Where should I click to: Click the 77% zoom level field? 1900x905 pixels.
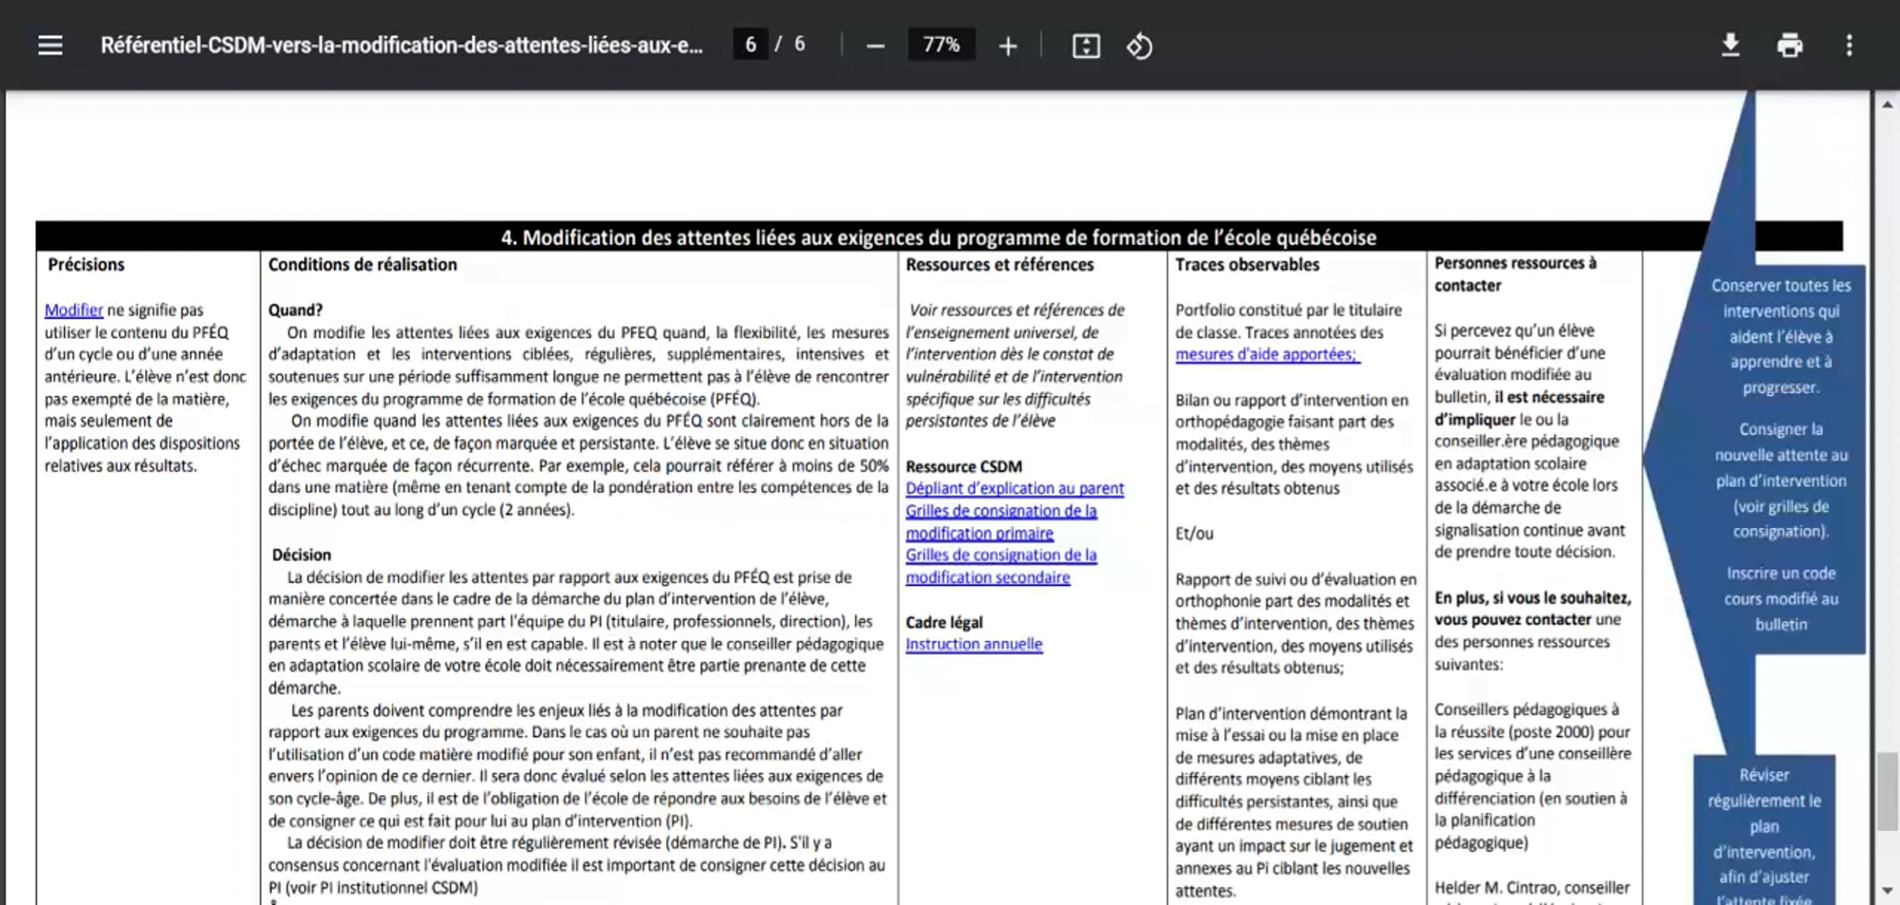(x=941, y=44)
